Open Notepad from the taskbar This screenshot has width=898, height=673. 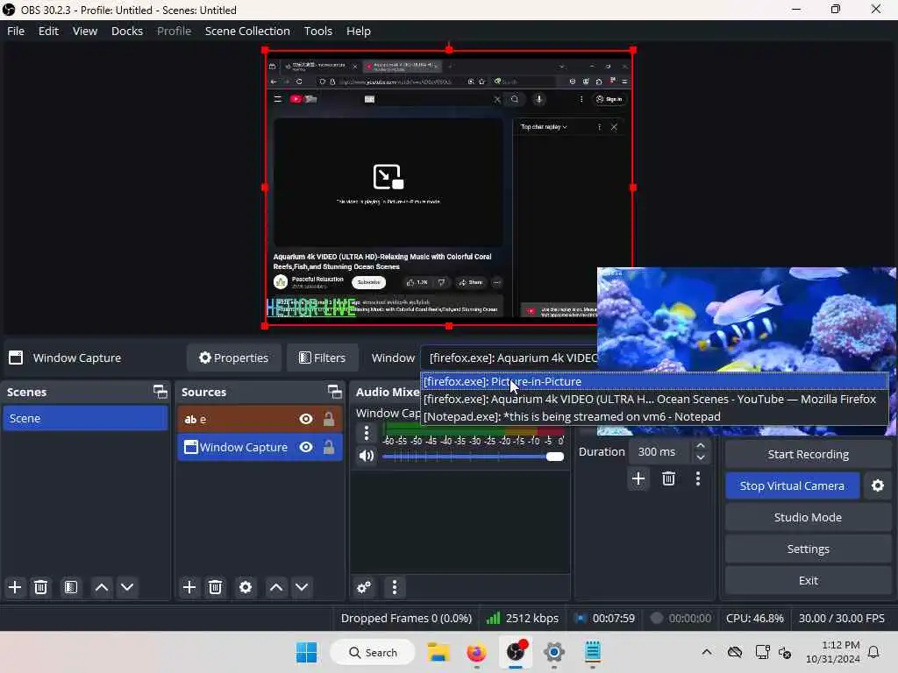pos(593,652)
